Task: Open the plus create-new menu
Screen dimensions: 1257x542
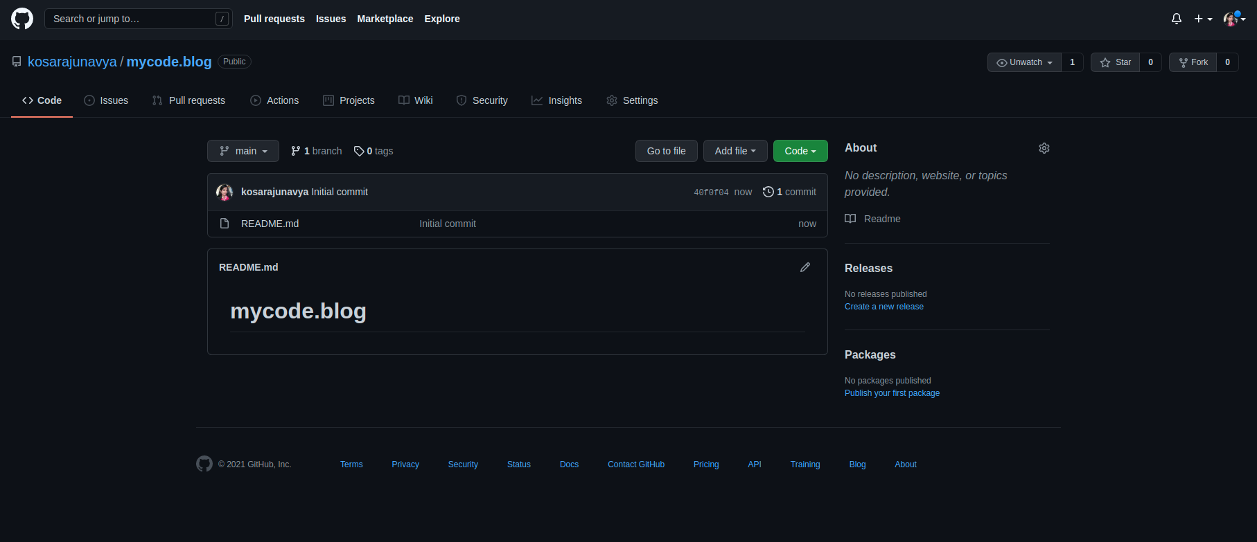Action: [1203, 19]
